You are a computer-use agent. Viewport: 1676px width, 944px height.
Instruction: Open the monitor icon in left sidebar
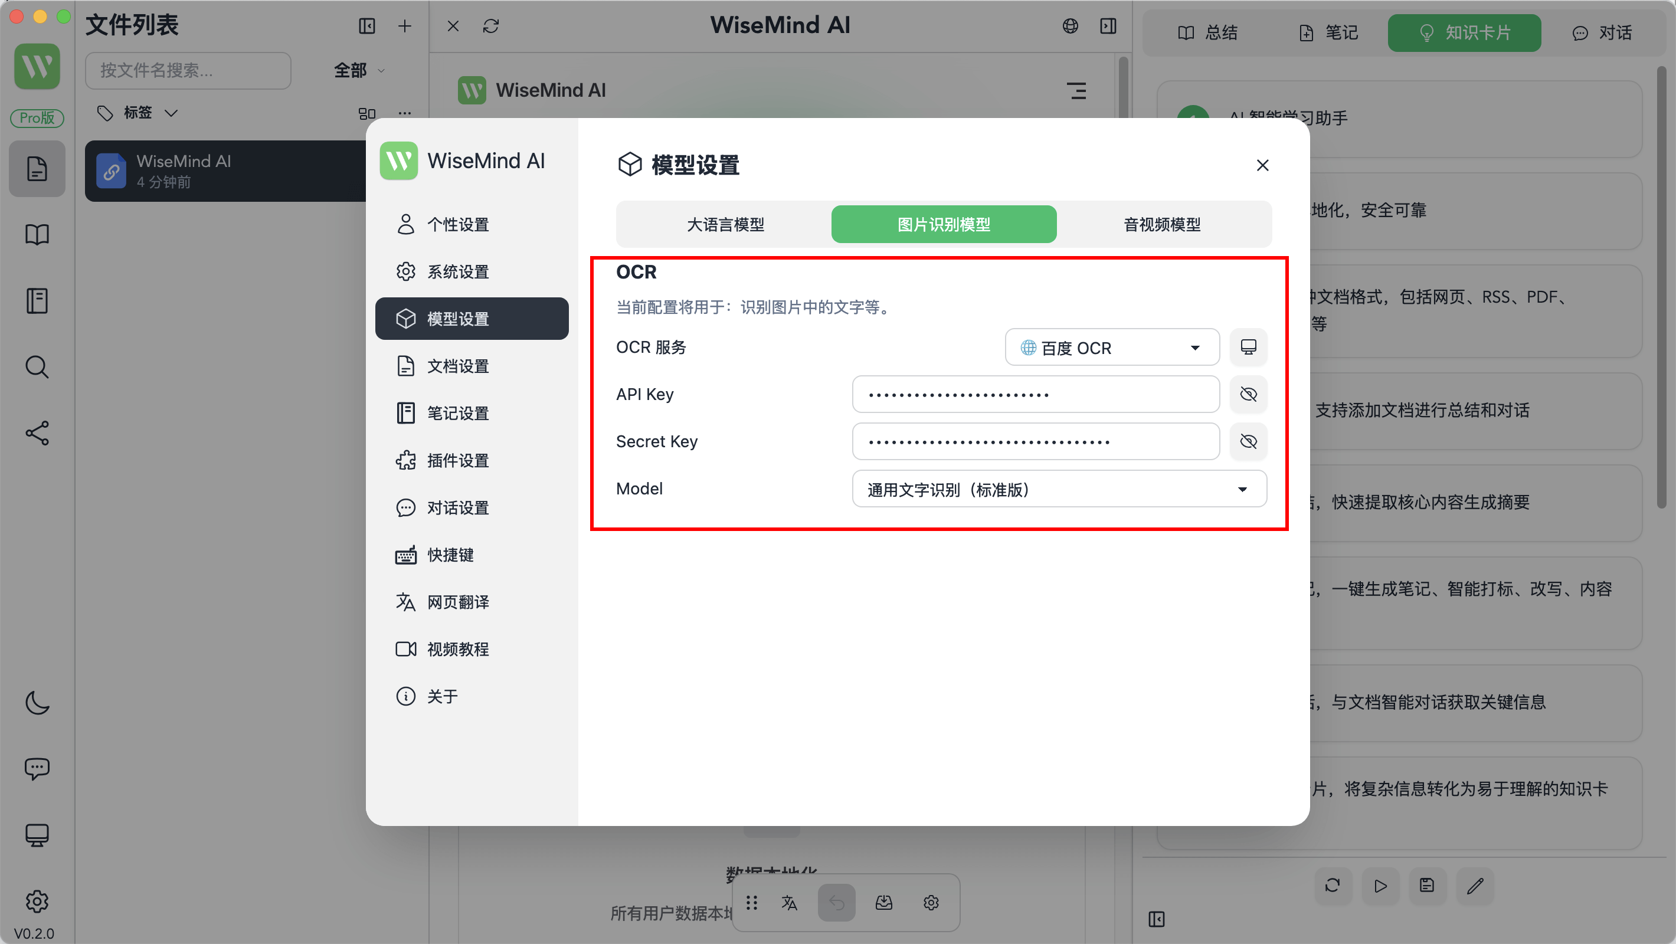point(37,835)
